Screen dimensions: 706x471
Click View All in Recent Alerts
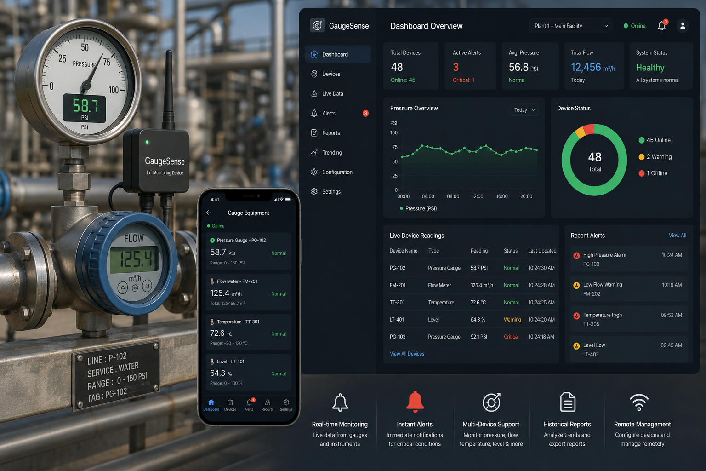pos(677,235)
